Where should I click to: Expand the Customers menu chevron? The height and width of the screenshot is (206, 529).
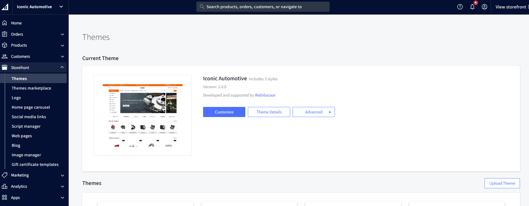tap(62, 56)
